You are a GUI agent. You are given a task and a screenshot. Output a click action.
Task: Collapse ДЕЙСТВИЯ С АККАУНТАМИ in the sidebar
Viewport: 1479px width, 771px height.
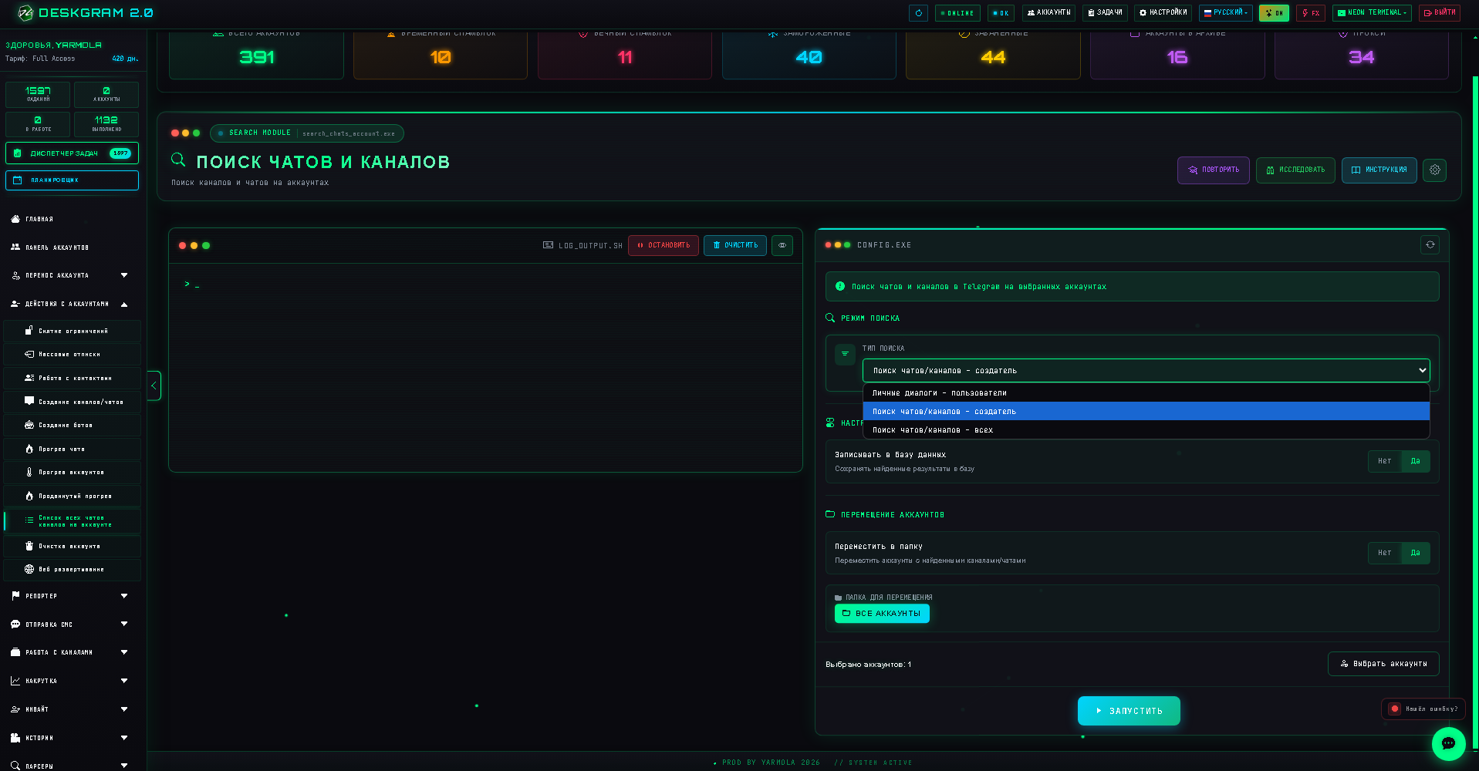[73, 304]
